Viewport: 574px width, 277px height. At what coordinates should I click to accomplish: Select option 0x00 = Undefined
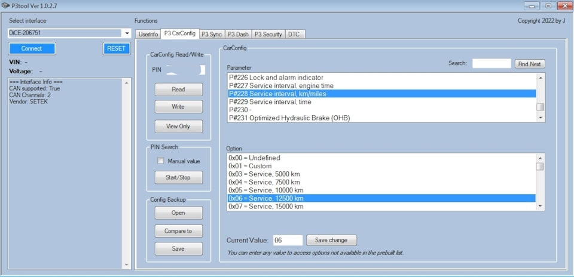[x=381, y=158]
